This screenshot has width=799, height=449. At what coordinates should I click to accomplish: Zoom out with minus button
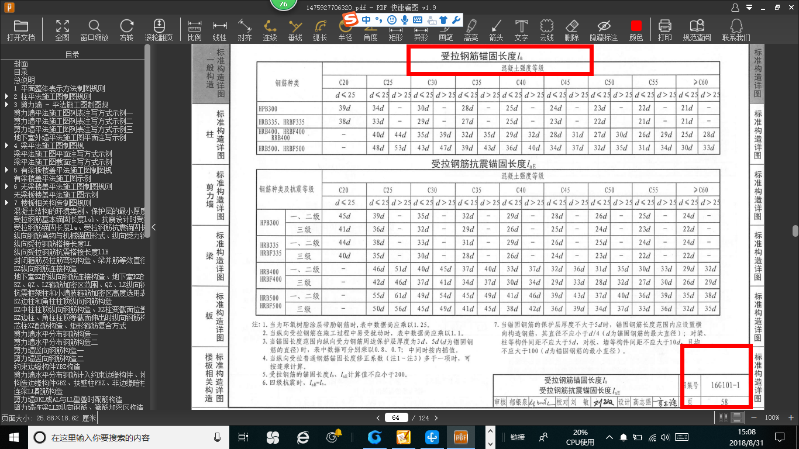(x=754, y=417)
